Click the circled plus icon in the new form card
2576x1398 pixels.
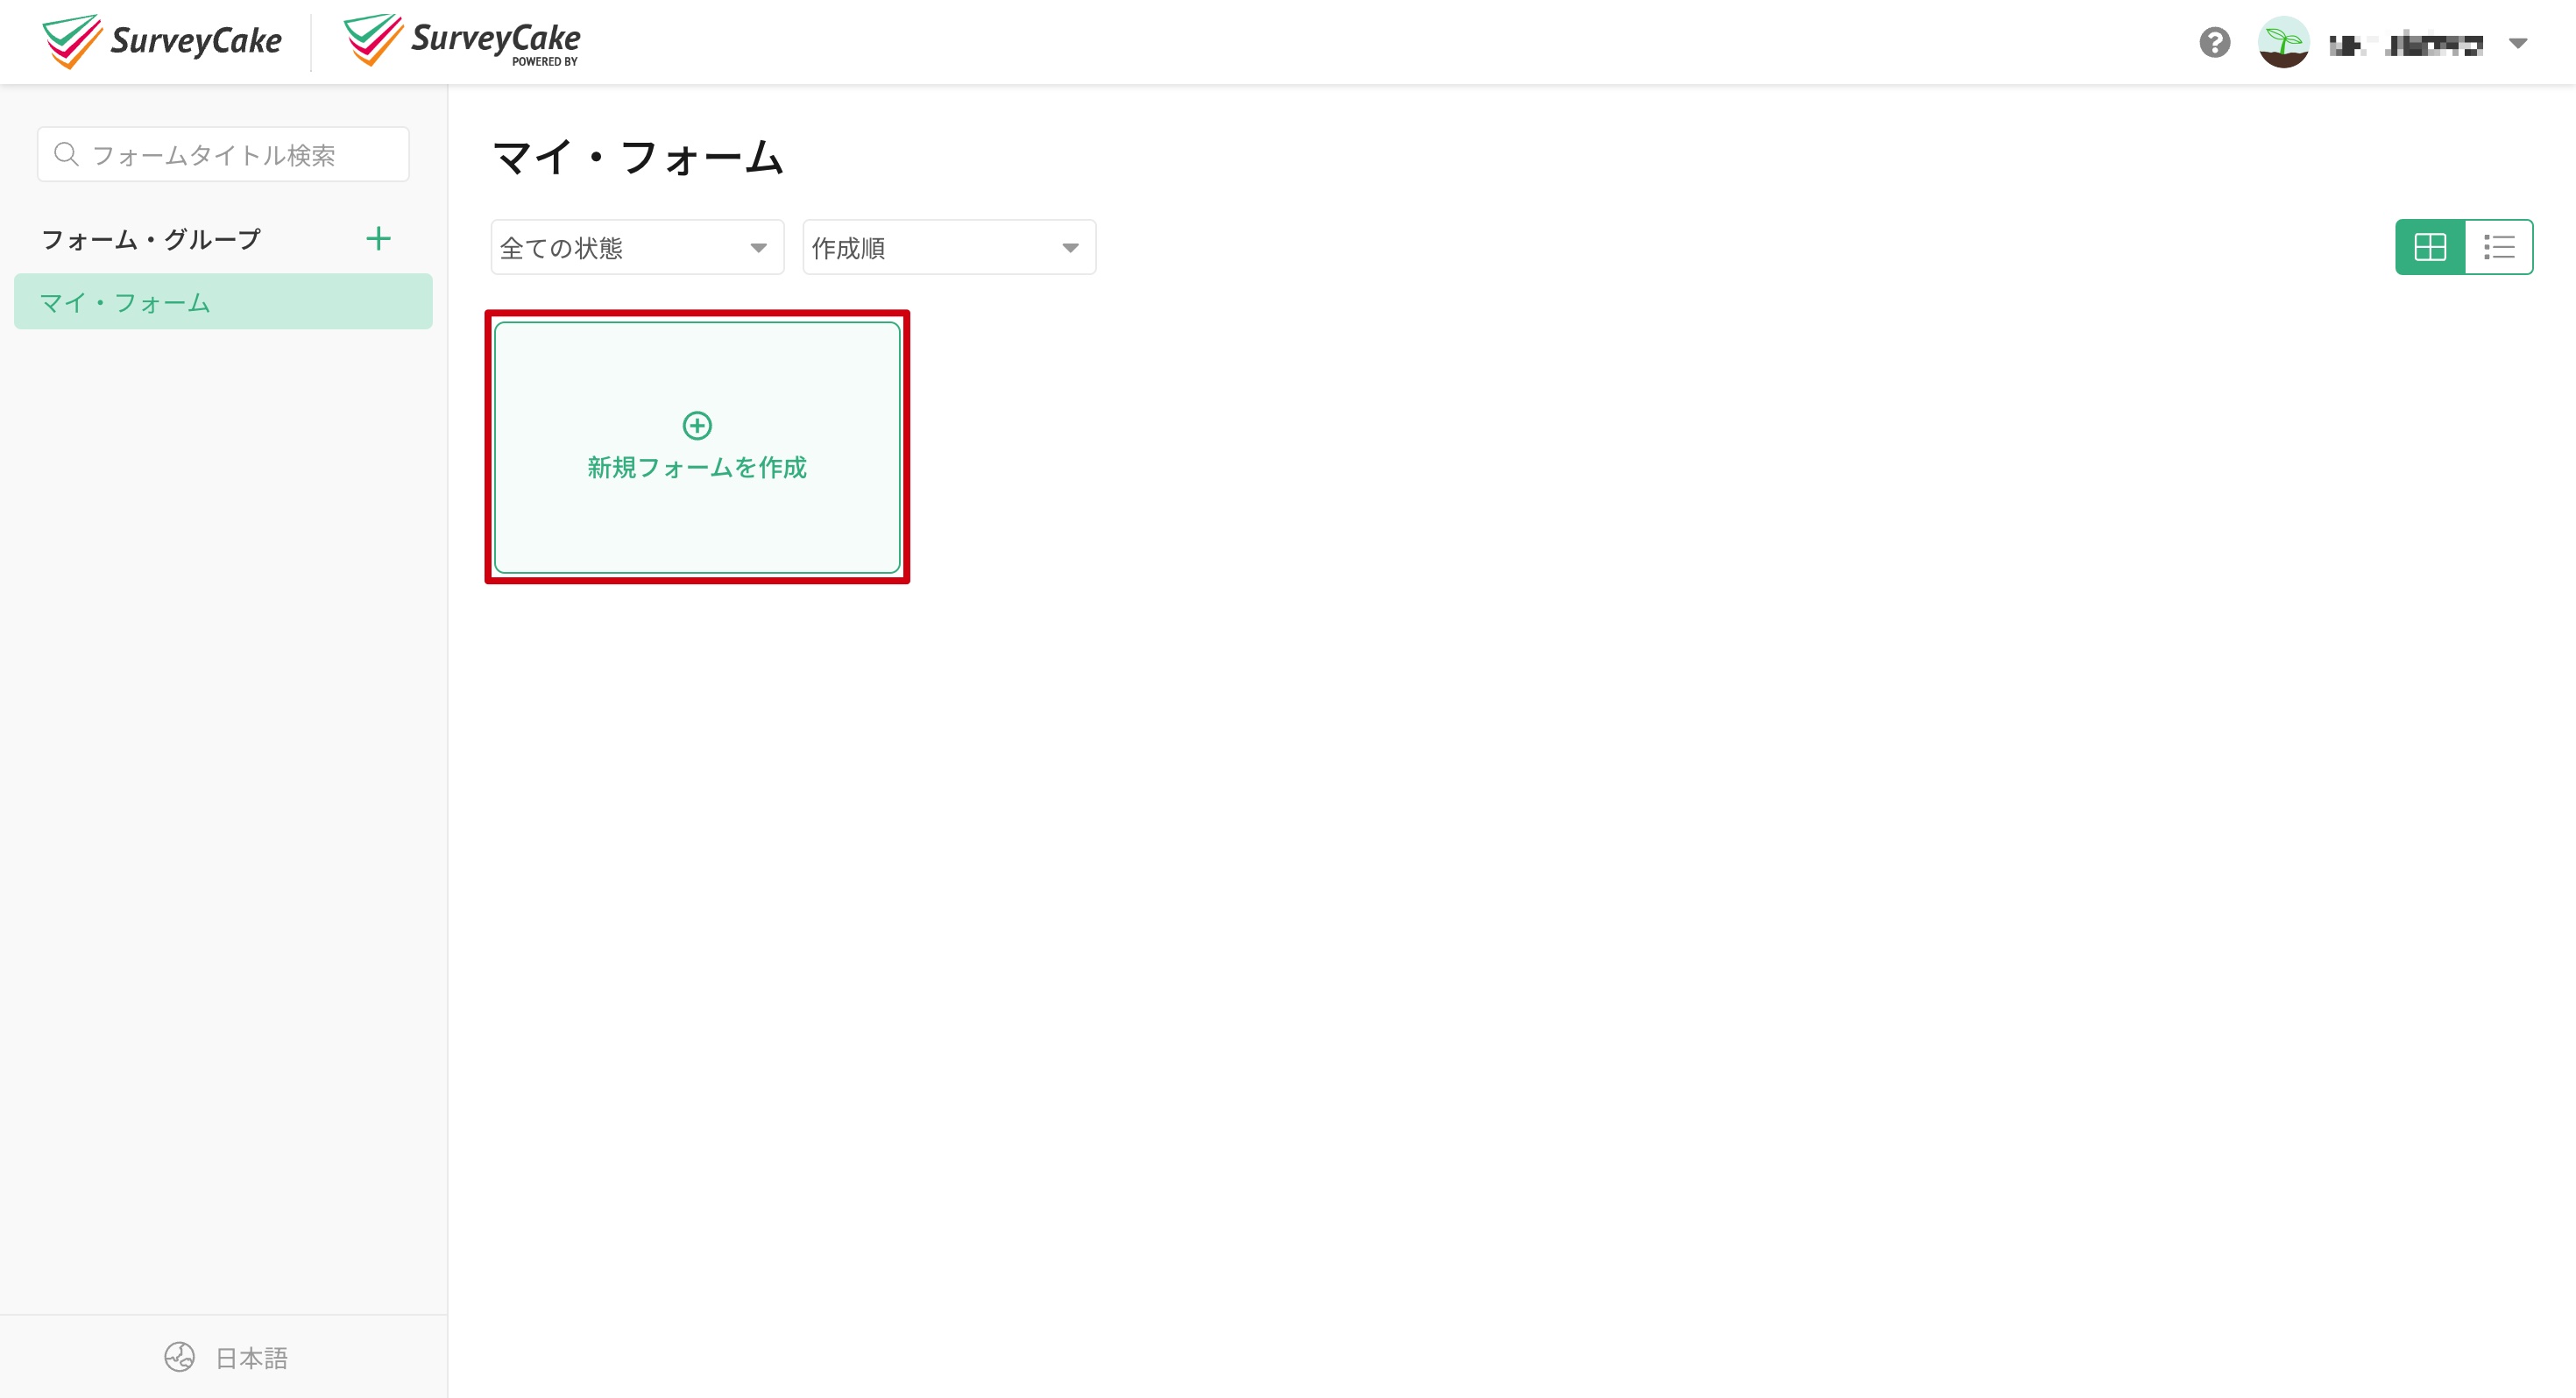(697, 425)
